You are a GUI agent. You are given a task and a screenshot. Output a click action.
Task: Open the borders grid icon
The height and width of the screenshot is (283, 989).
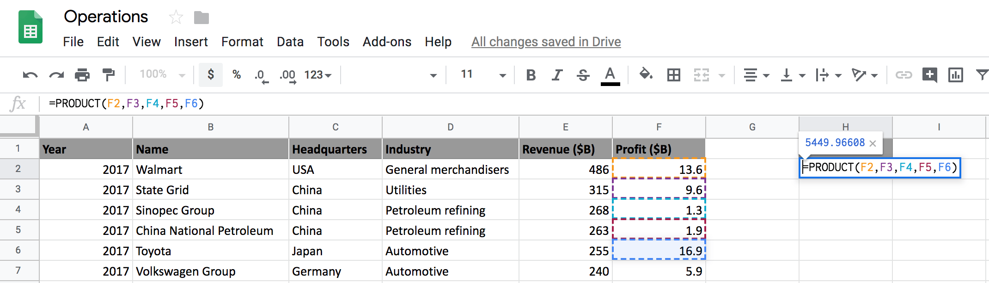674,75
